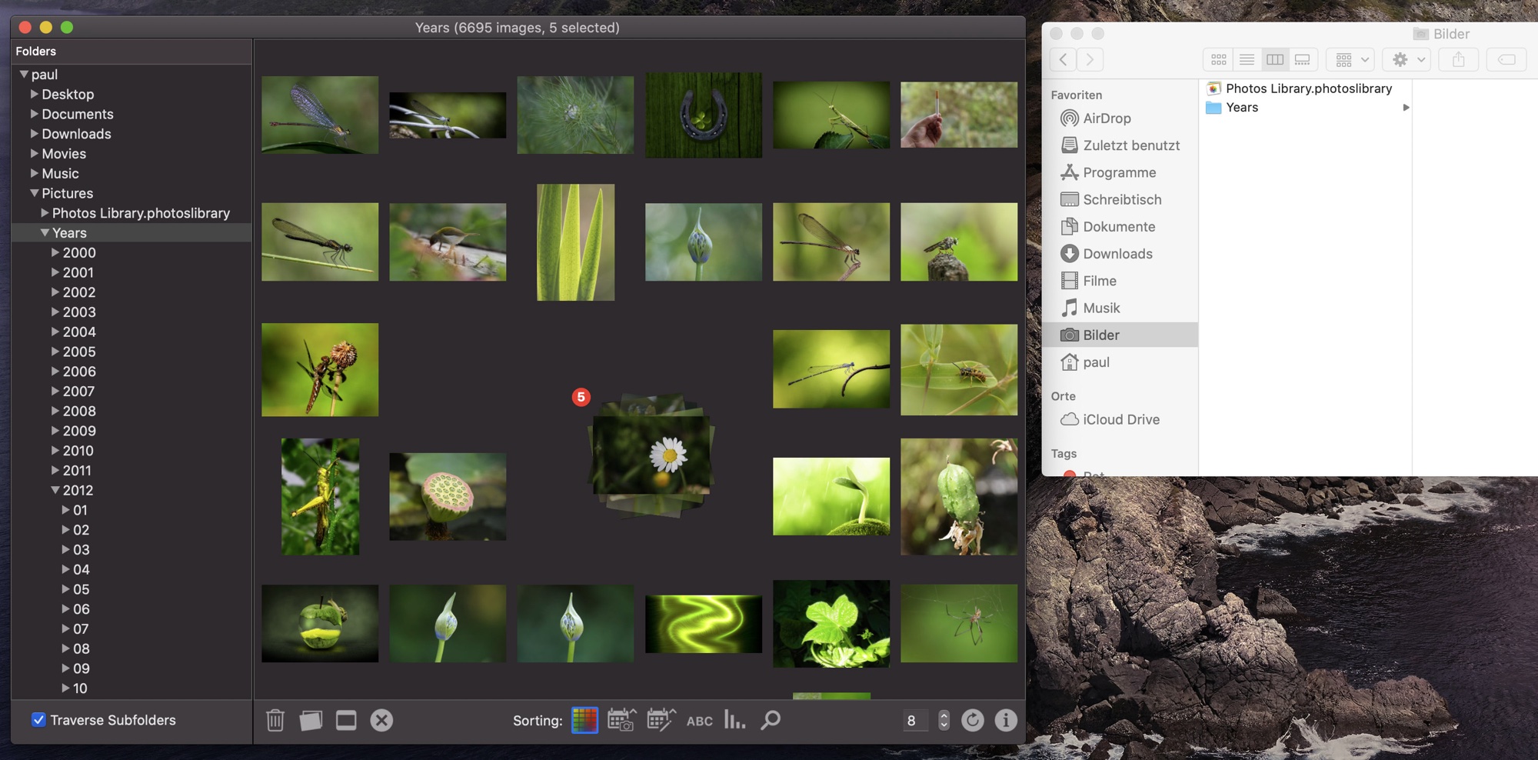The width and height of the screenshot is (1538, 760).
Task: Go back in the Finder Bilder window
Action: point(1064,59)
